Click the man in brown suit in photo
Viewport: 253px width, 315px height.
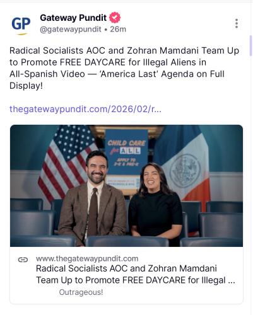point(93,198)
